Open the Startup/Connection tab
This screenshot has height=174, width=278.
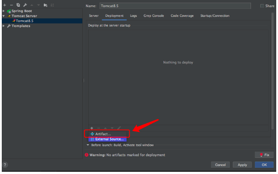point(215,16)
